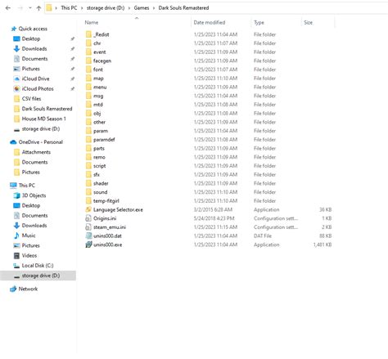Select unins000.dat file icon
This screenshot has width=388, height=359.
(88, 236)
